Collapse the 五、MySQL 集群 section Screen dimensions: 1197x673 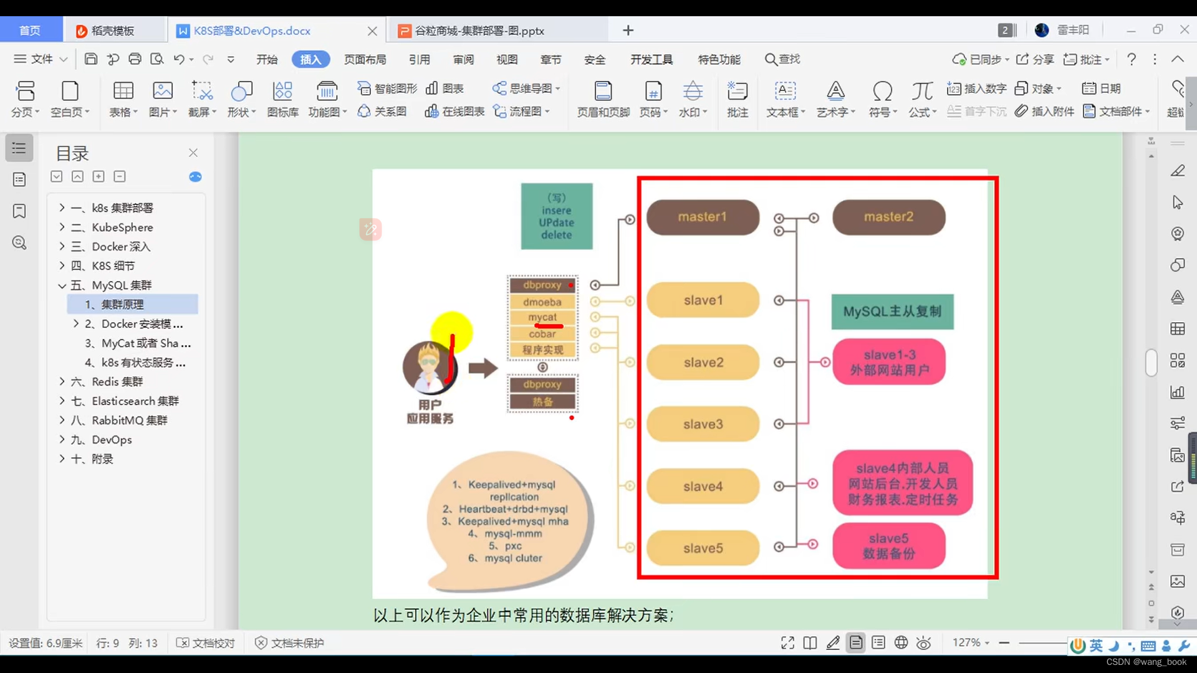[62, 285]
